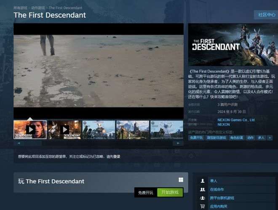This screenshot has height=210, width=278.
Task: Click 刷宝射击游戏 tag
Action: coord(217,138)
